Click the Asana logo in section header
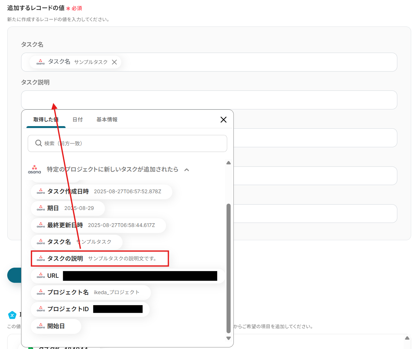Image resolution: width=414 pixels, height=349 pixels. pyautogui.click(x=34, y=169)
